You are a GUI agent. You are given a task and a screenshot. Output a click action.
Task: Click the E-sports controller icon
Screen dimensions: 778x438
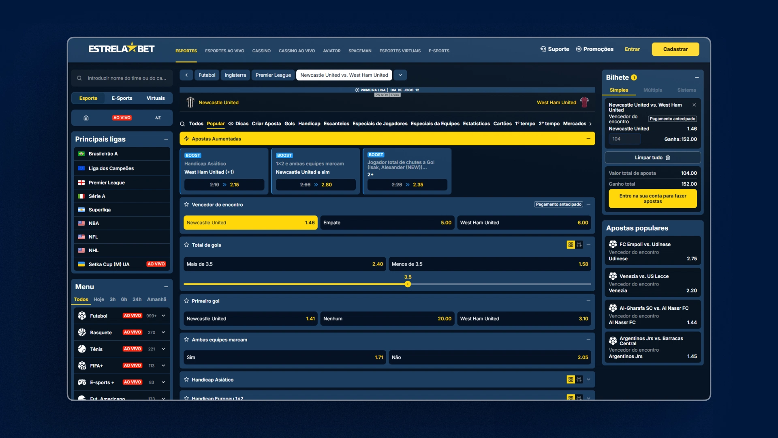(82, 382)
